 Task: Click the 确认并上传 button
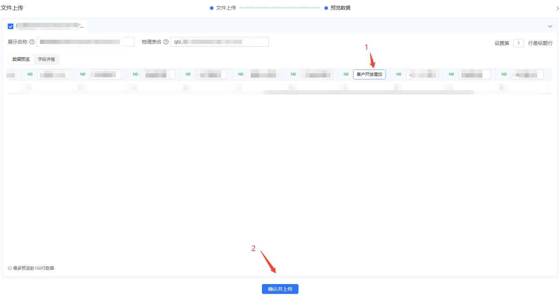coord(280,289)
